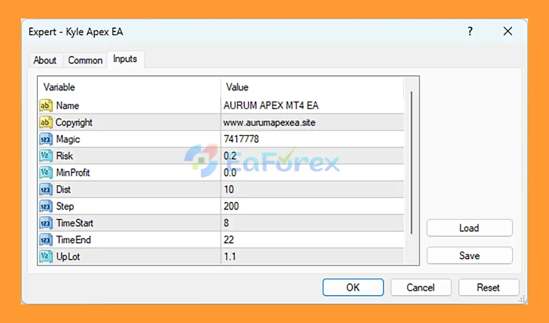This screenshot has height=323, width=549.
Task: Click the integer icon next to Dist
Action: (x=46, y=189)
